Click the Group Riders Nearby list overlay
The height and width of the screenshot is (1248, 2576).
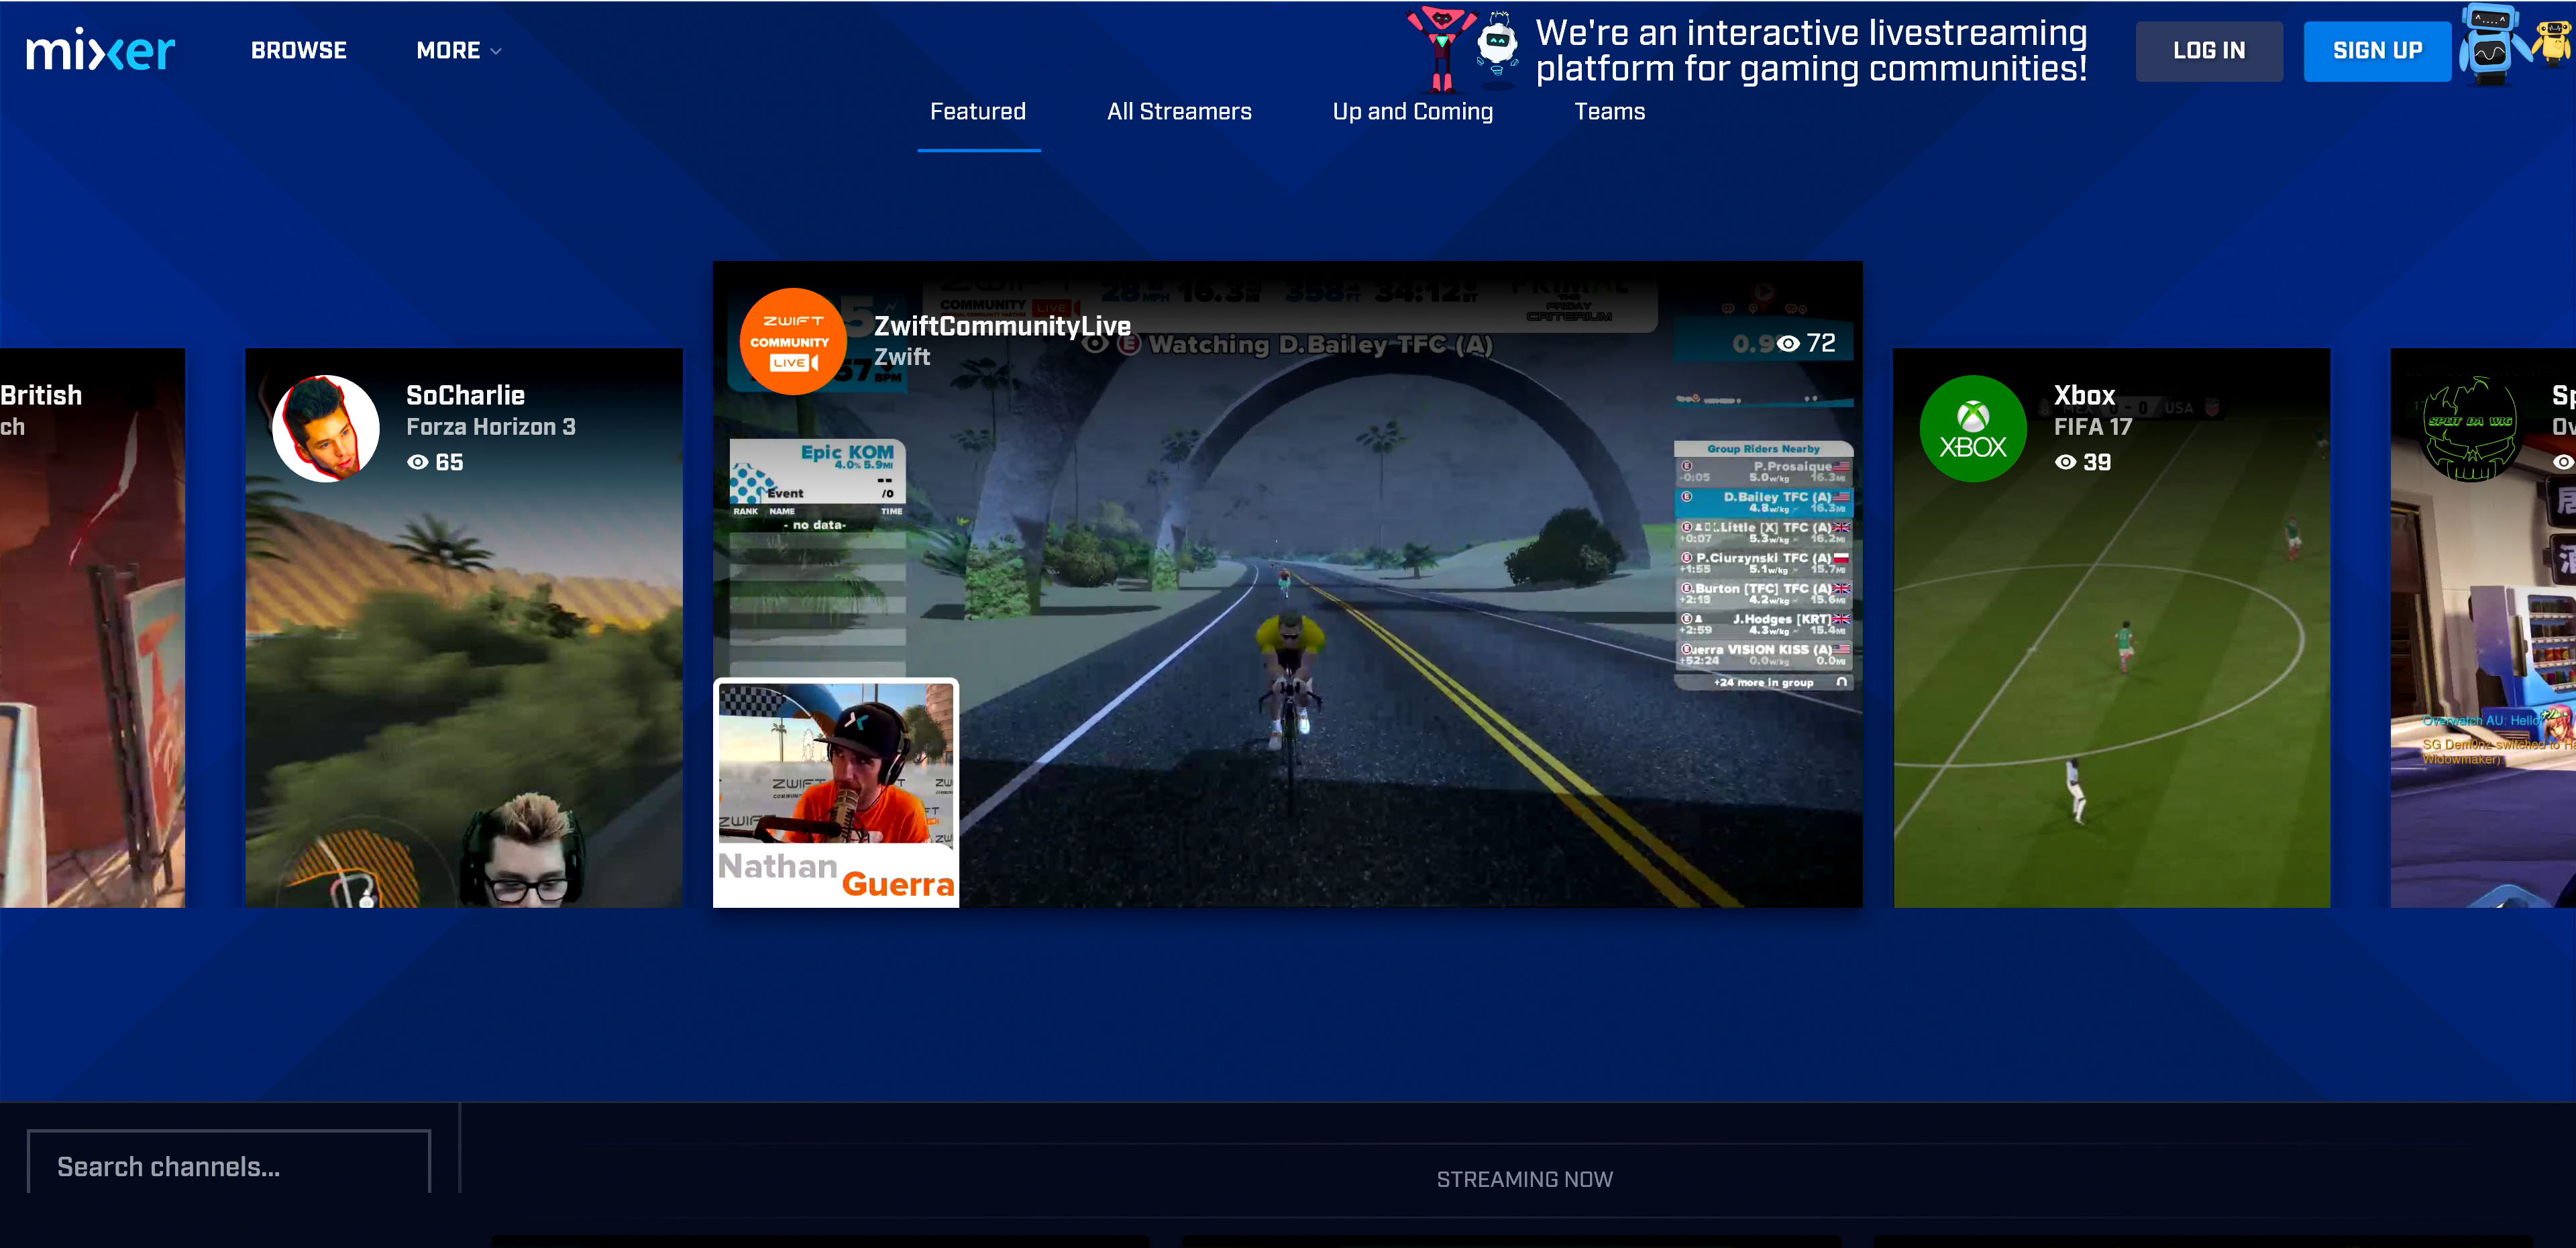1763,565
